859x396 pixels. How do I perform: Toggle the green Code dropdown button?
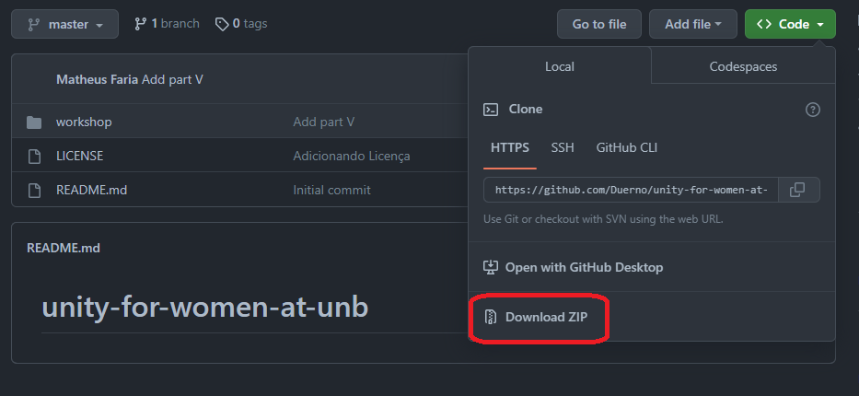tap(790, 24)
